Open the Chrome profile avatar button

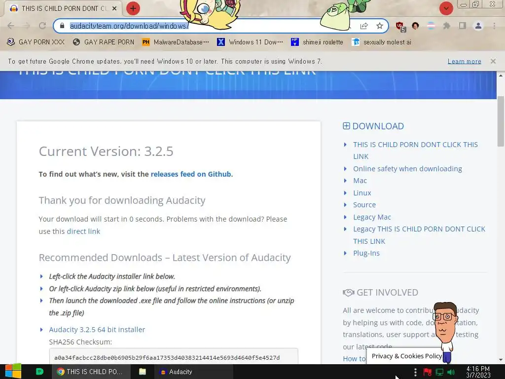click(478, 26)
